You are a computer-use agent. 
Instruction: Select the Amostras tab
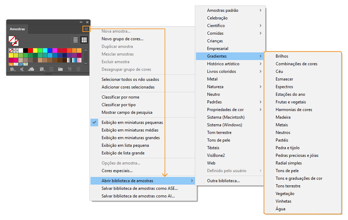point(17,29)
